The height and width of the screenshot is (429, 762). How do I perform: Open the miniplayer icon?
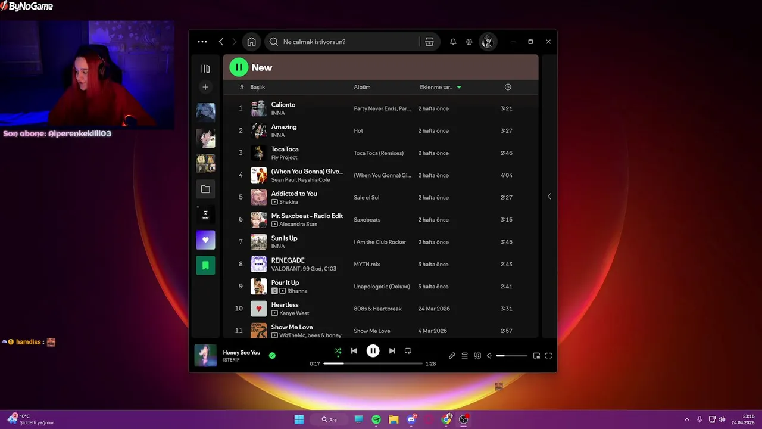coord(536,356)
